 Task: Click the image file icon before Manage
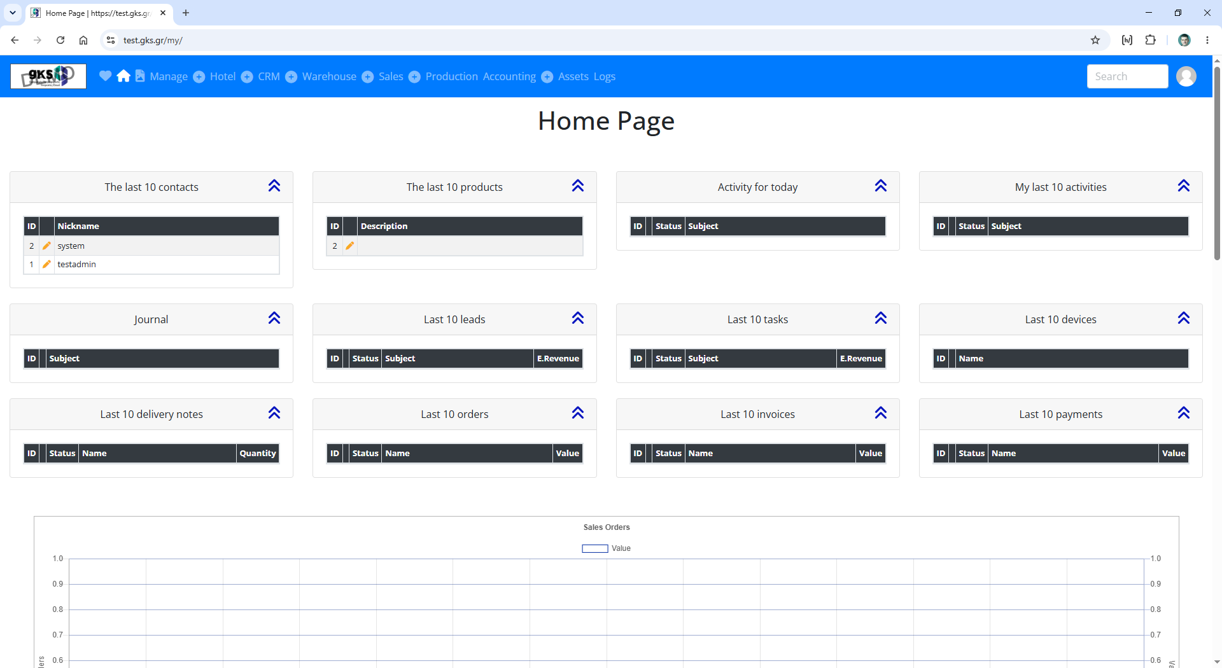pyautogui.click(x=140, y=76)
